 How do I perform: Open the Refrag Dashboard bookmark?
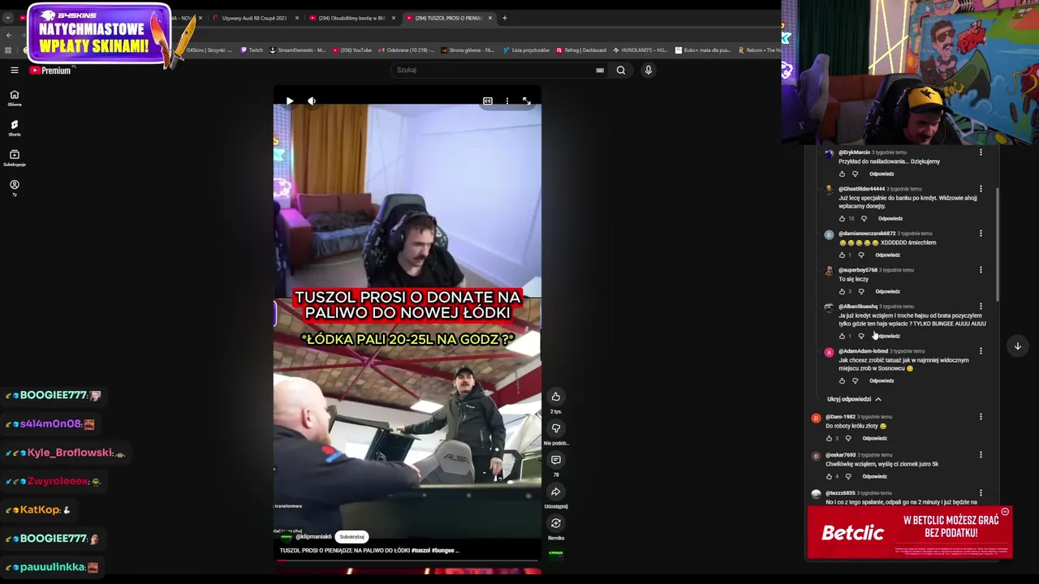[581, 50]
